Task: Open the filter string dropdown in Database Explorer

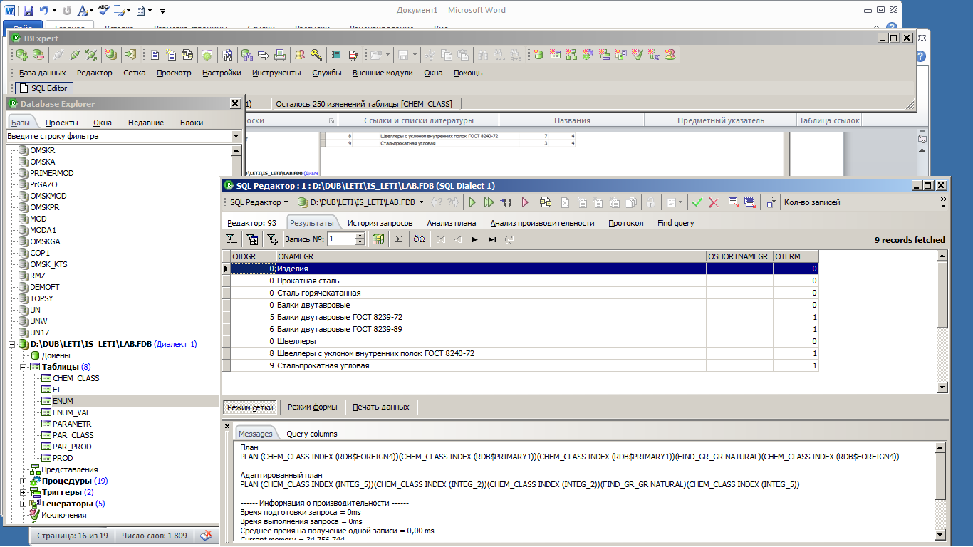Action: pos(236,136)
